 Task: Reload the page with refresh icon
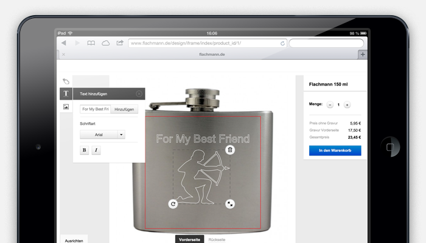point(282,43)
